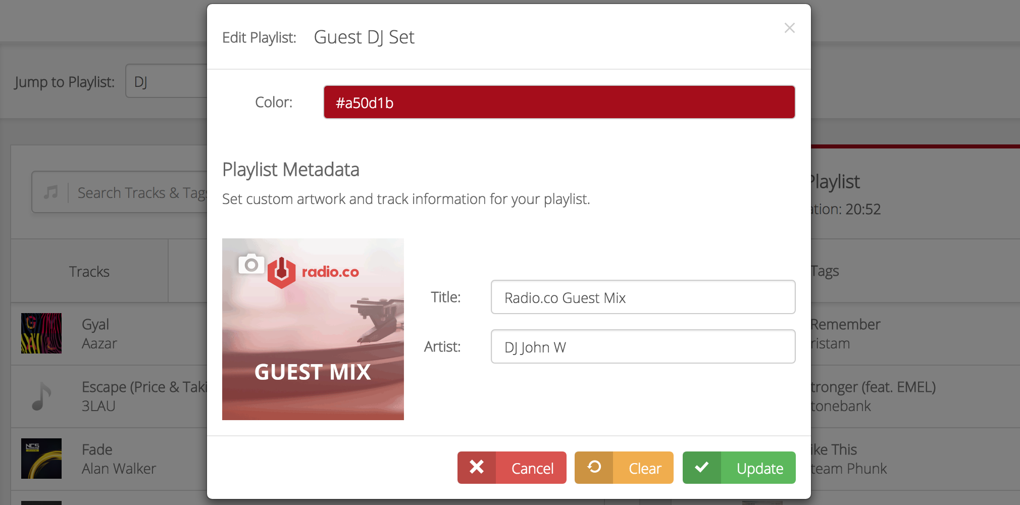The width and height of the screenshot is (1020, 505).
Task: Select the Fade by Alan Walker track
Action: point(109,459)
